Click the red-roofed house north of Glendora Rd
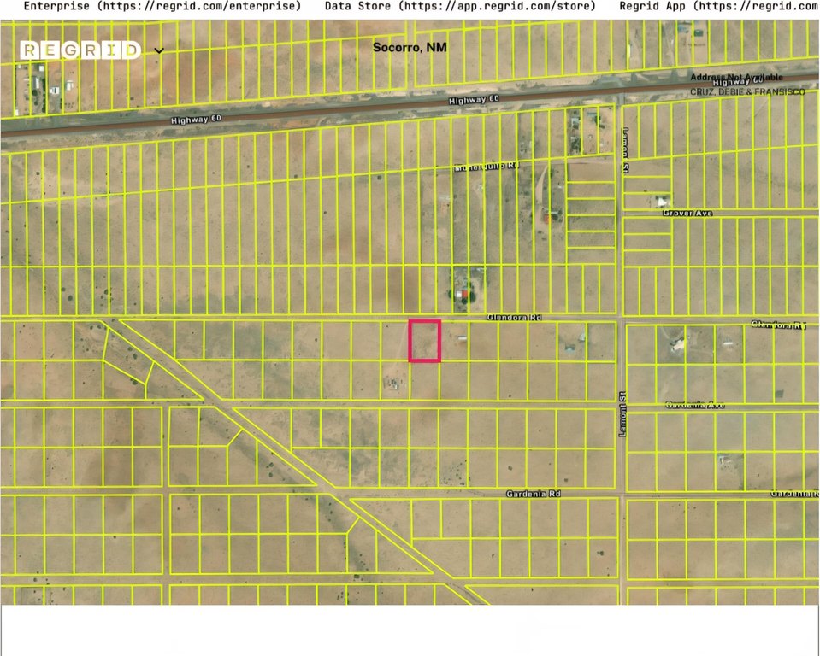Image resolution: width=820 pixels, height=656 pixels. 462,295
